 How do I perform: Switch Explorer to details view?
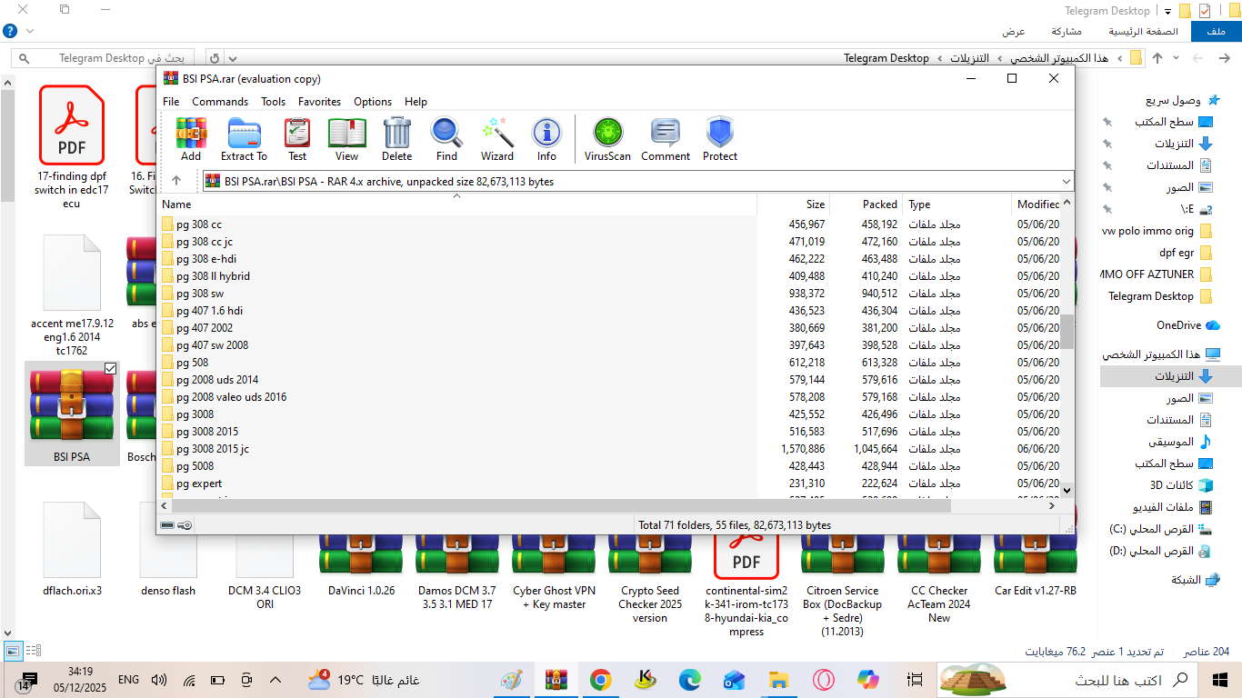pyautogui.click(x=33, y=650)
